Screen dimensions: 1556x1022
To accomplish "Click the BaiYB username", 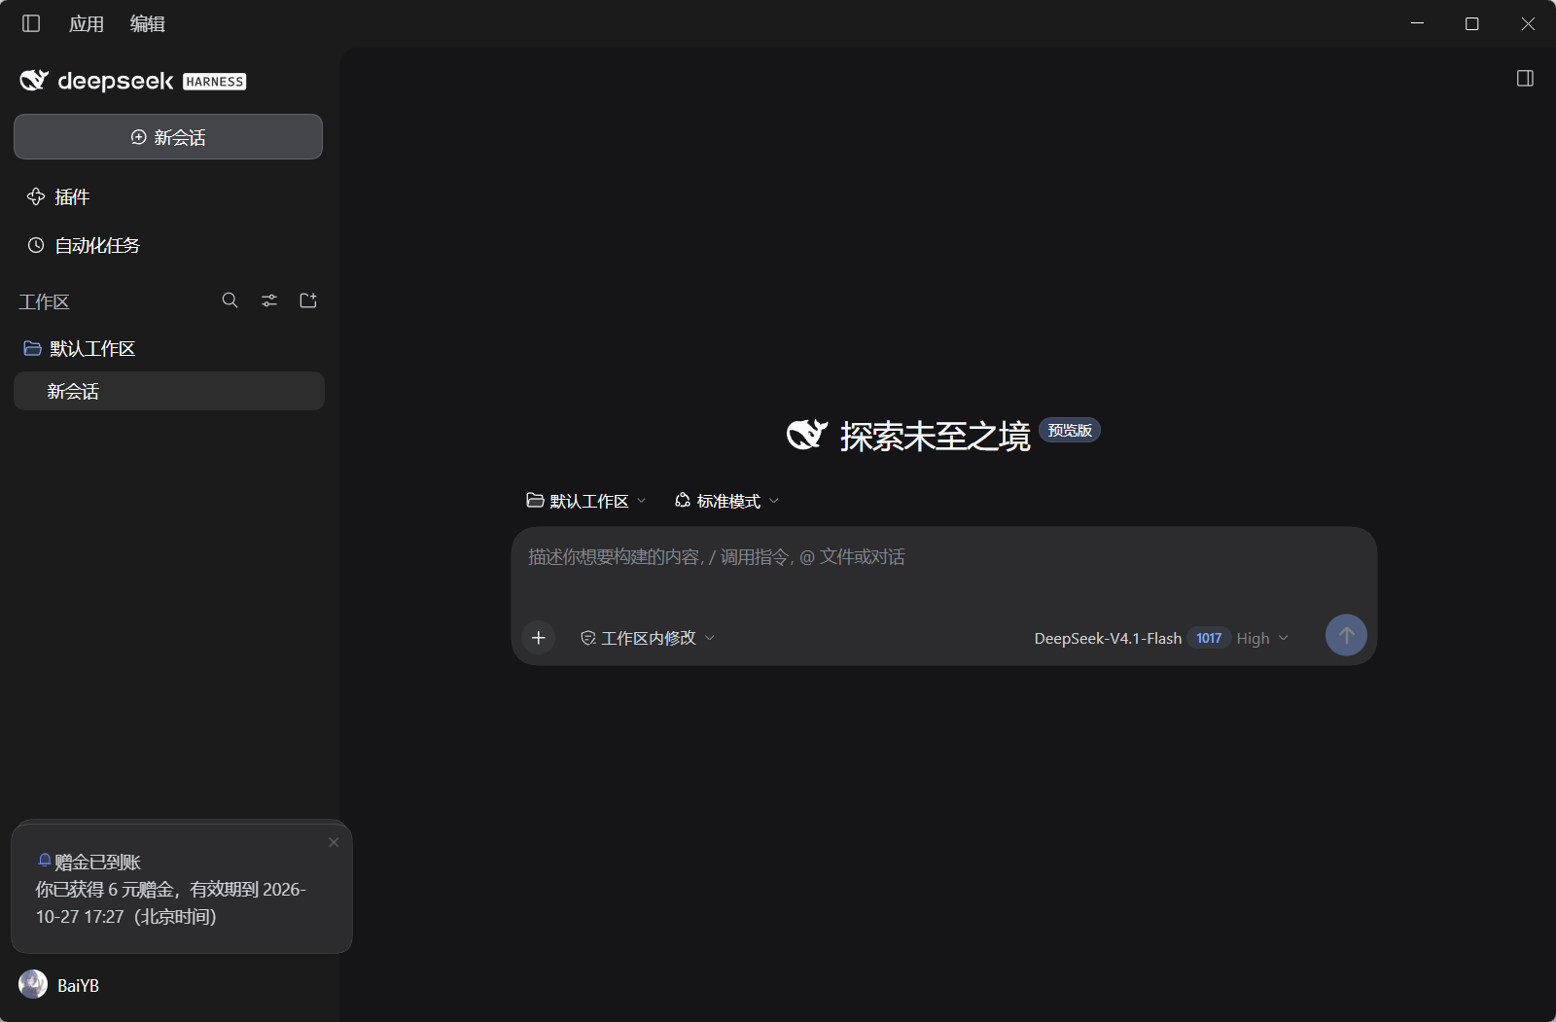I will [78, 985].
